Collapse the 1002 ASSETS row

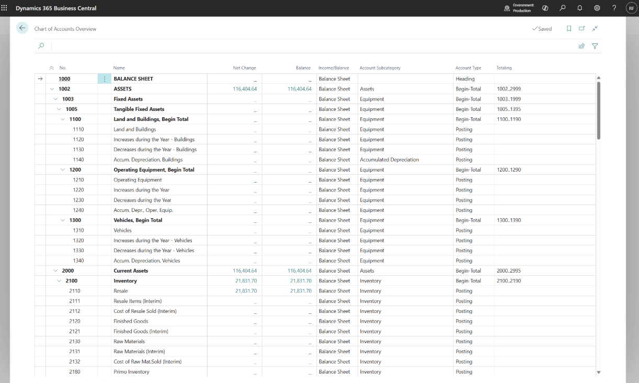pos(52,89)
